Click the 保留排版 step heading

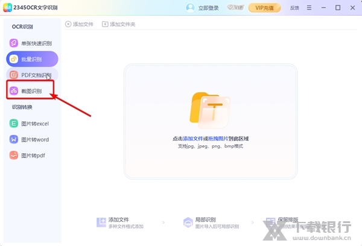coord(288,219)
